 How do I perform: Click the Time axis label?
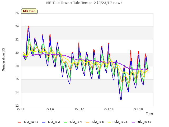pyautogui.click(x=149, y=114)
